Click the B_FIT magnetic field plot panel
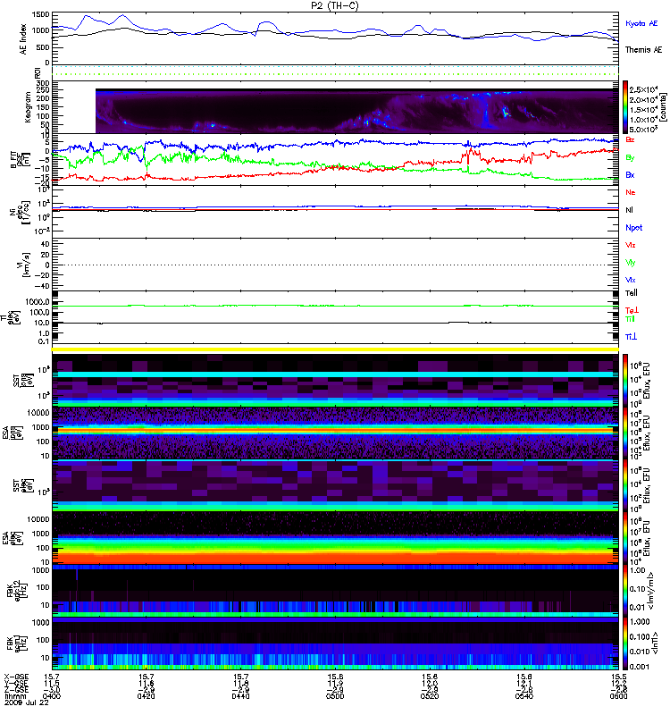Viewport: 670px width, 715px height. (336, 160)
